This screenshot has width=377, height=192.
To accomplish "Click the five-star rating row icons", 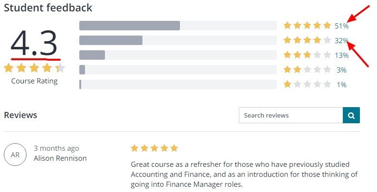I will [307, 26].
